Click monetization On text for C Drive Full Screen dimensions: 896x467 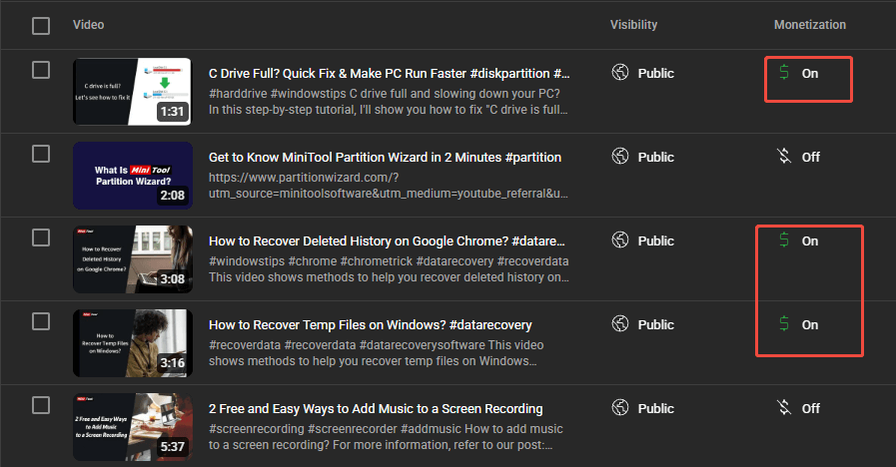810,74
